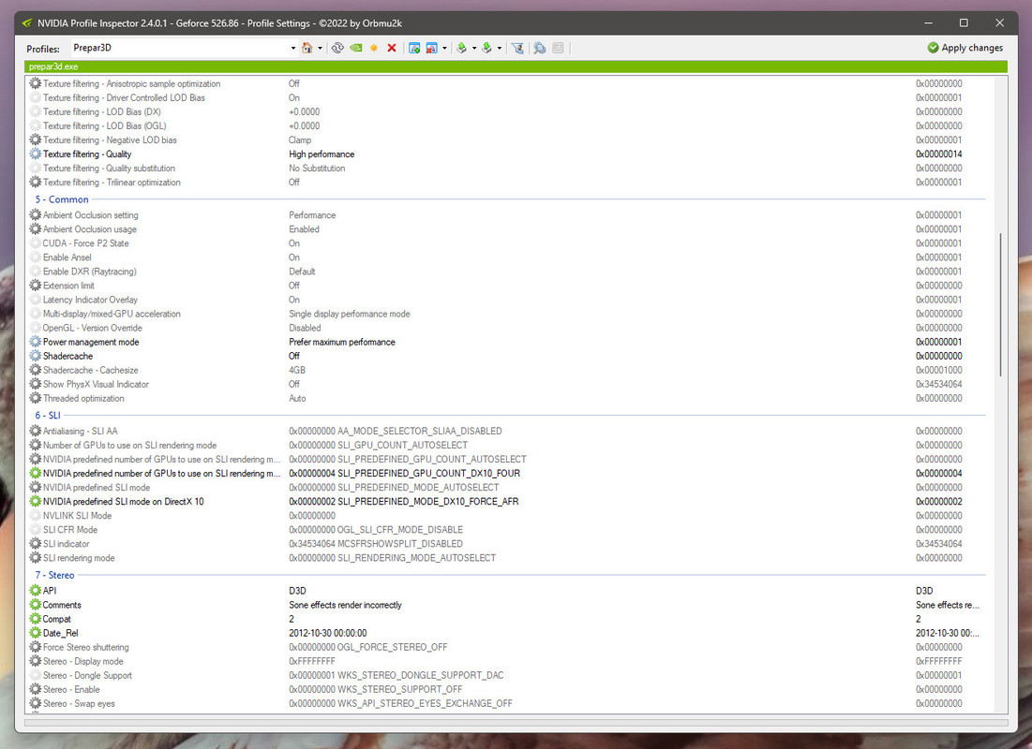Click green gear icon of Comments row
The image size is (1032, 749).
(36, 605)
